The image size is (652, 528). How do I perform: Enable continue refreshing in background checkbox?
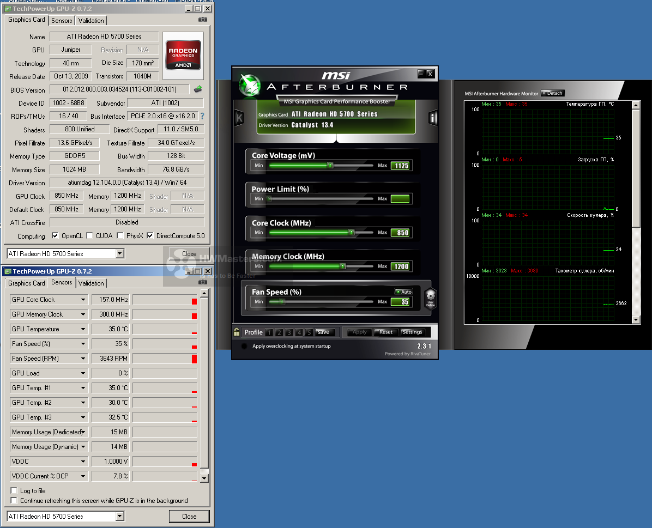coord(14,500)
